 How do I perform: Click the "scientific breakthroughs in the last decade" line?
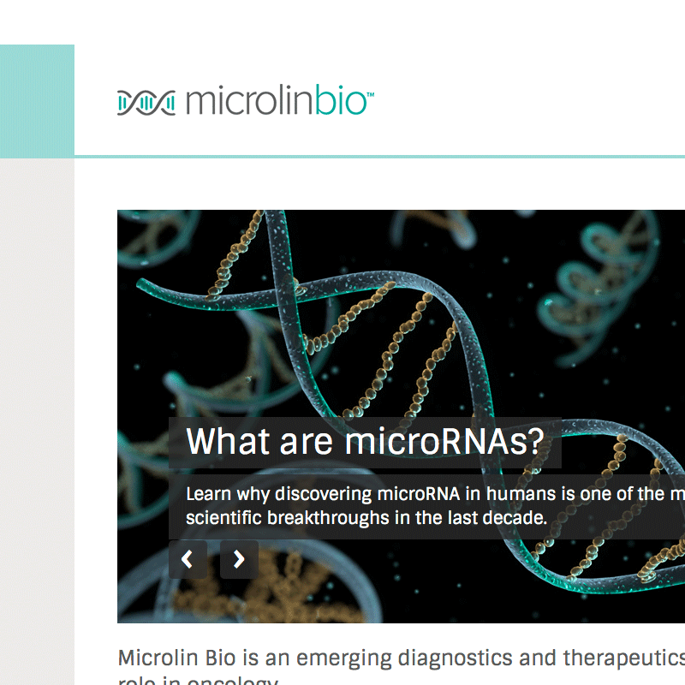[366, 518]
